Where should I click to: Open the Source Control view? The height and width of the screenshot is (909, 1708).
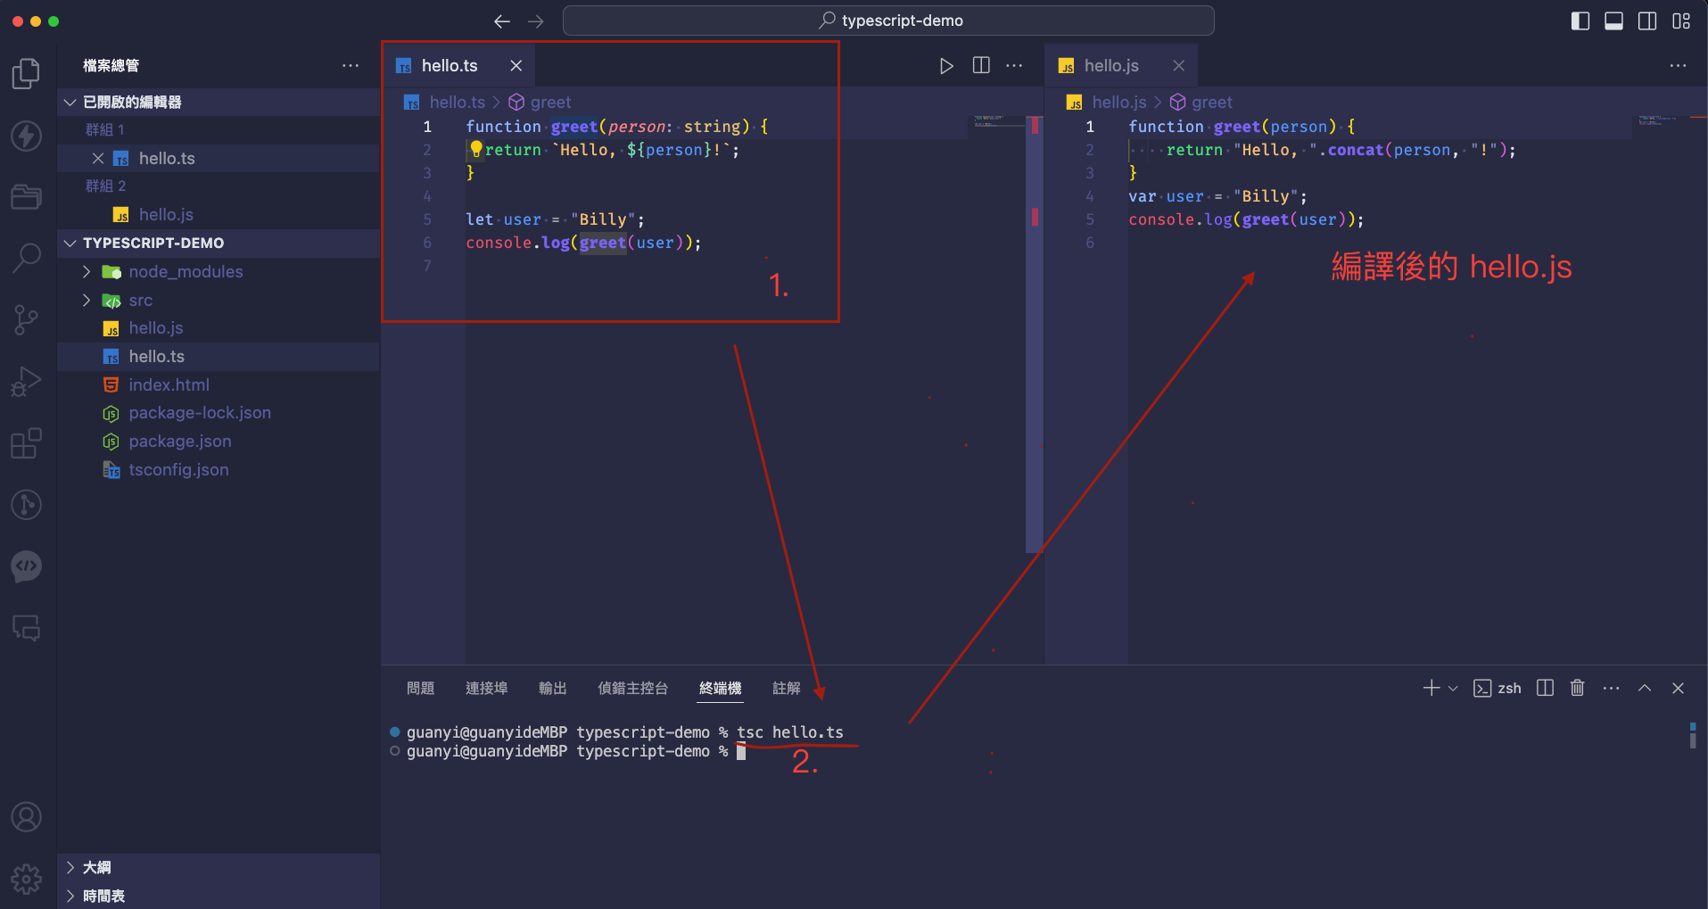pos(27,319)
